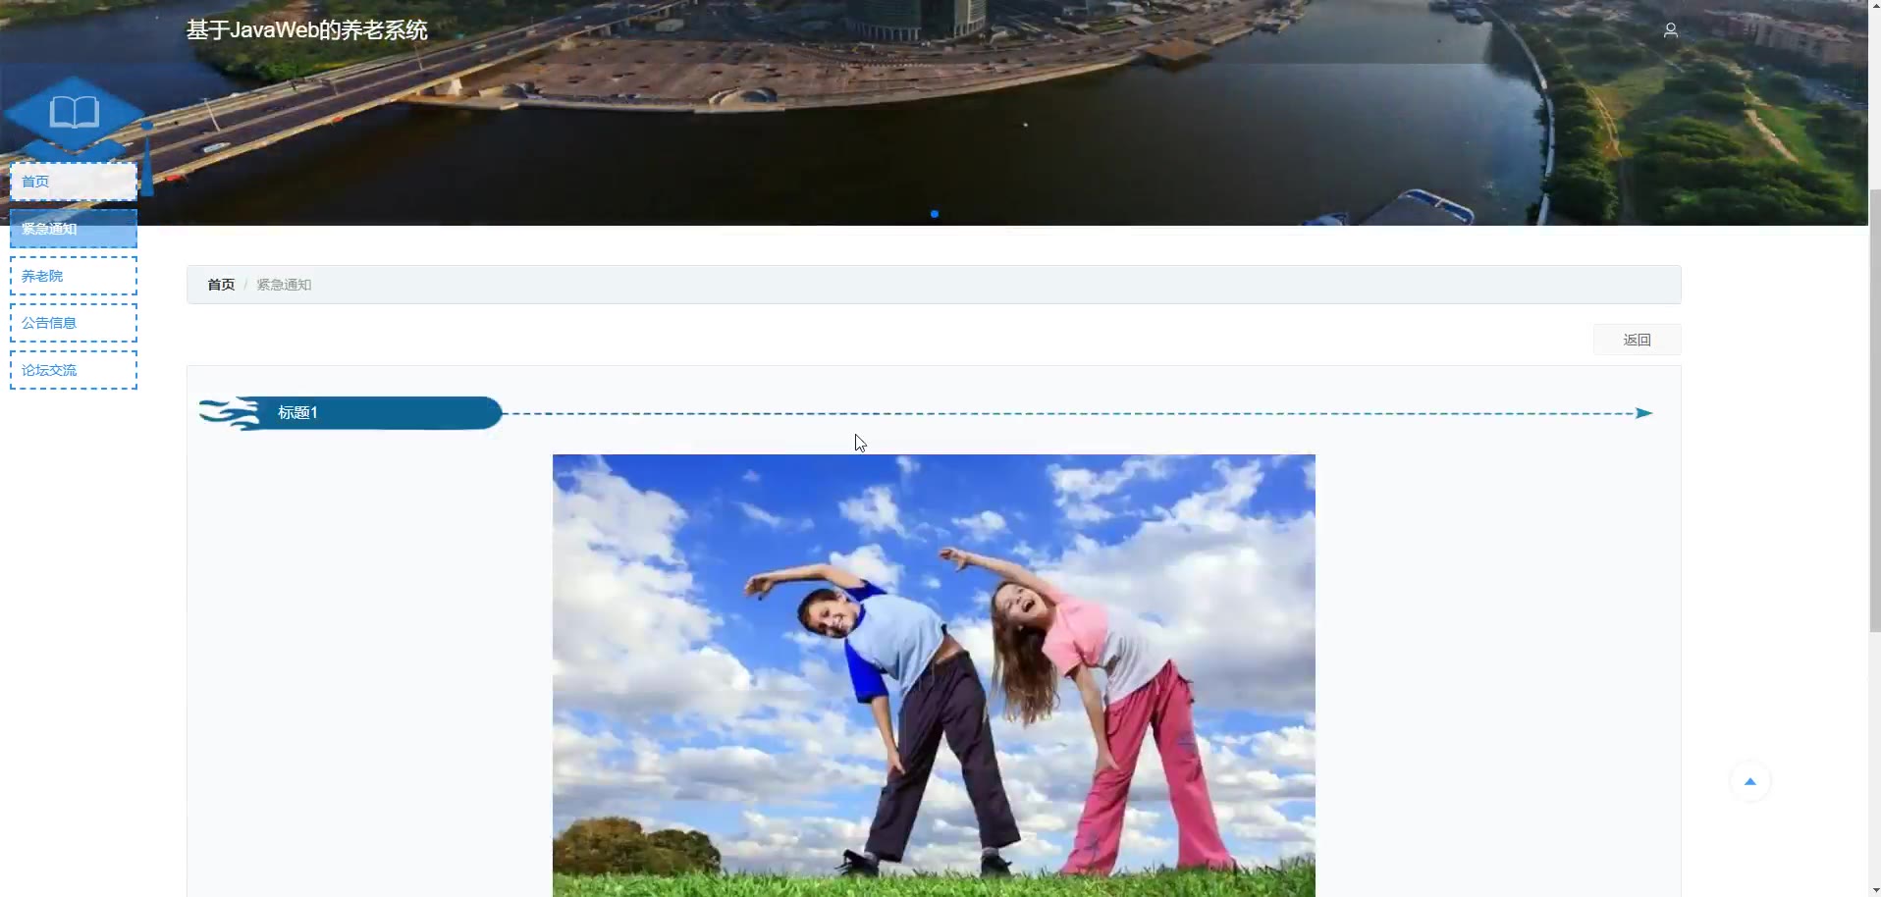The image size is (1881, 897).
Task: Click the open book logo icon
Action: click(75, 112)
